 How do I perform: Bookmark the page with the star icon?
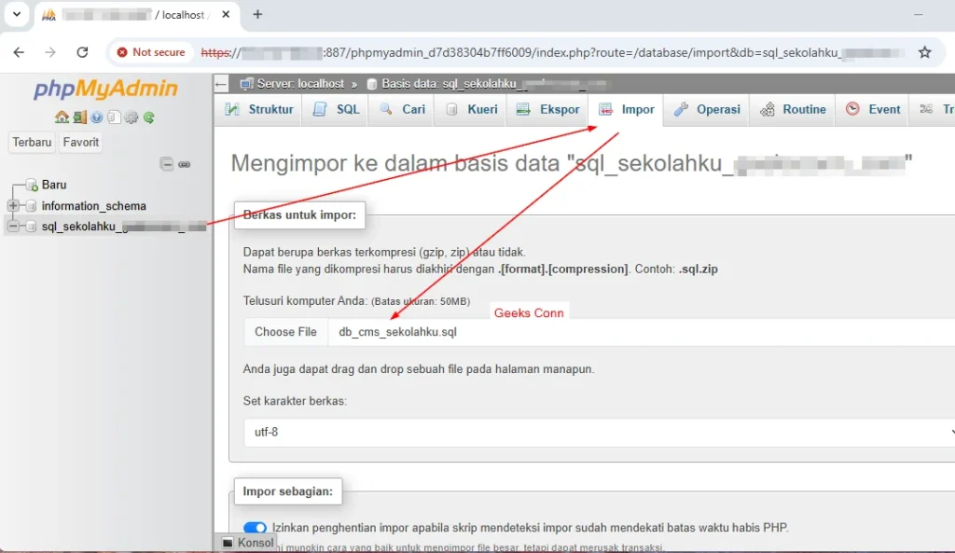pos(924,53)
